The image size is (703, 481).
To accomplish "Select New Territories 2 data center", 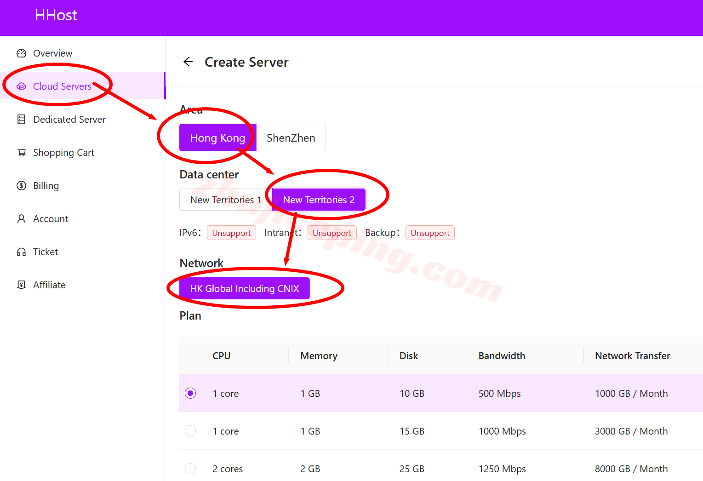I will click(x=319, y=200).
